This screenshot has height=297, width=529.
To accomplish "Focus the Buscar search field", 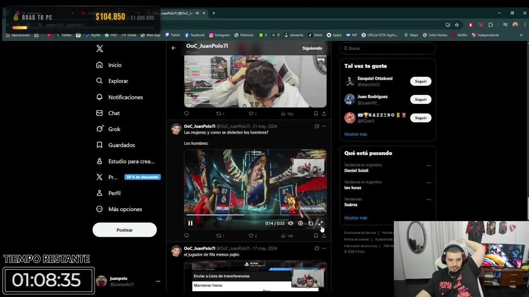I will pyautogui.click(x=388, y=48).
